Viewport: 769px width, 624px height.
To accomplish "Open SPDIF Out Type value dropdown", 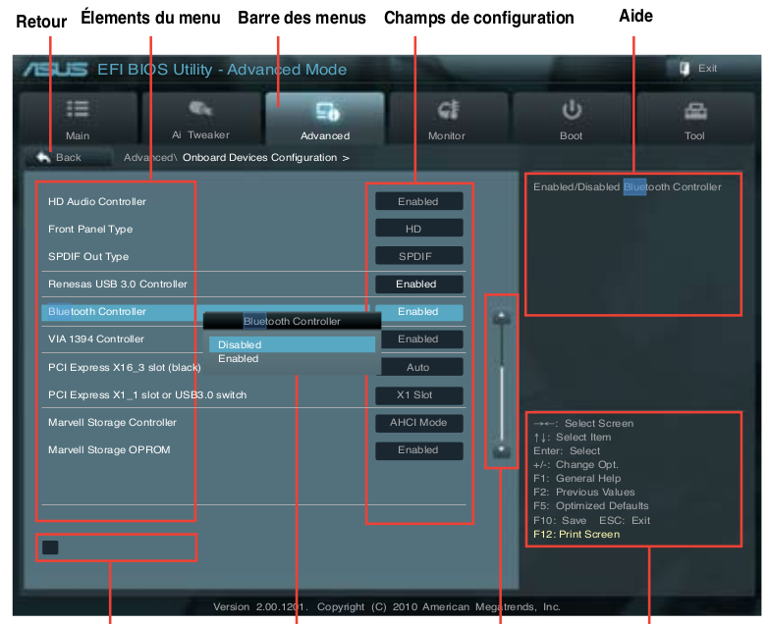I will coord(418,256).
